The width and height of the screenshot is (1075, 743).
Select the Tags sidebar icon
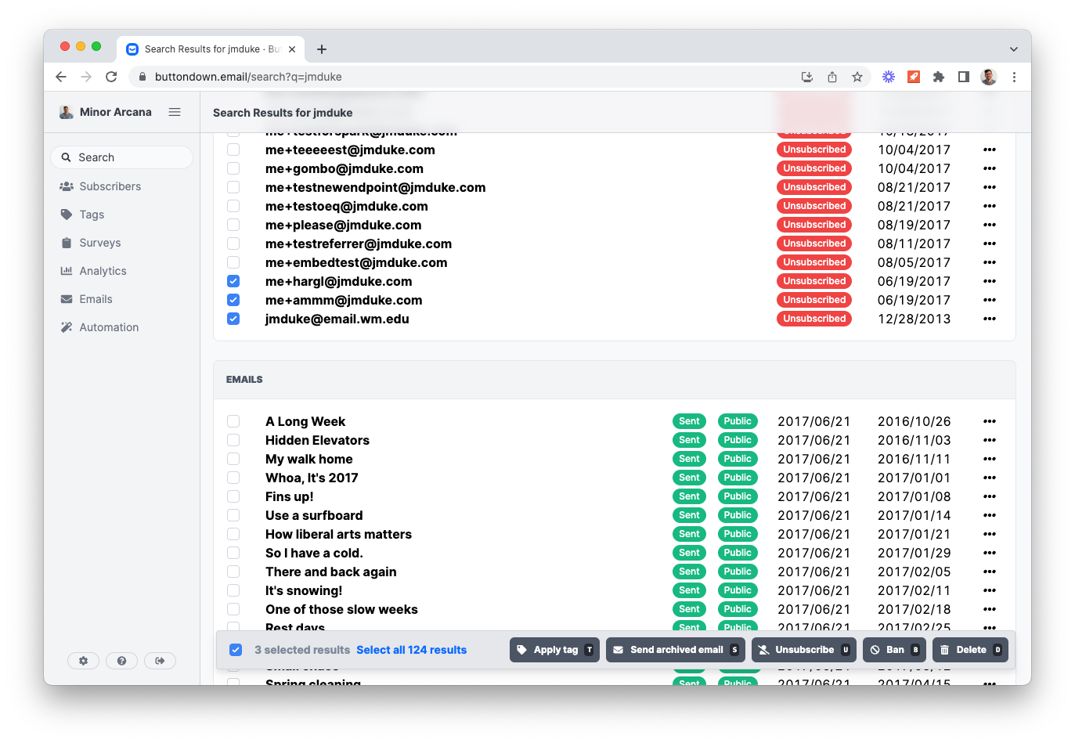click(x=66, y=214)
